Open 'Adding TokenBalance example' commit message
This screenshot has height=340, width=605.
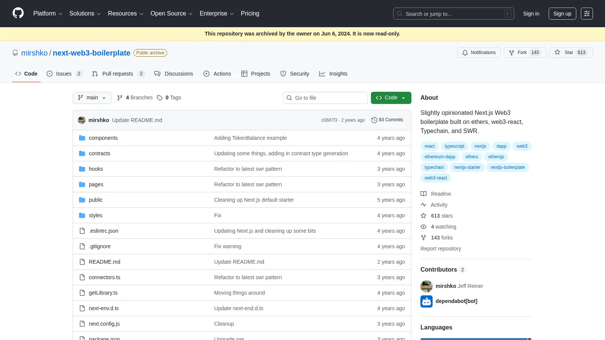(x=250, y=138)
